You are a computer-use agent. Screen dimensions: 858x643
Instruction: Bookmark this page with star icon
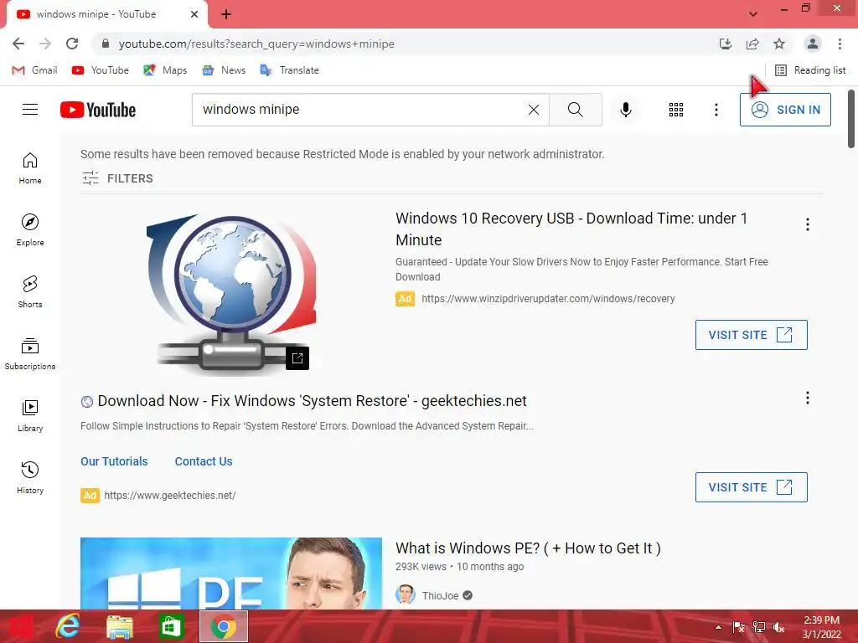tap(779, 44)
